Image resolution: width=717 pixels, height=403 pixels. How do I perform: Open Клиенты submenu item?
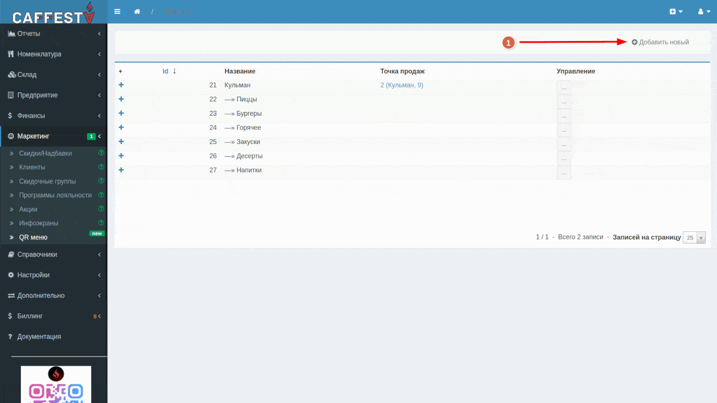click(x=32, y=167)
